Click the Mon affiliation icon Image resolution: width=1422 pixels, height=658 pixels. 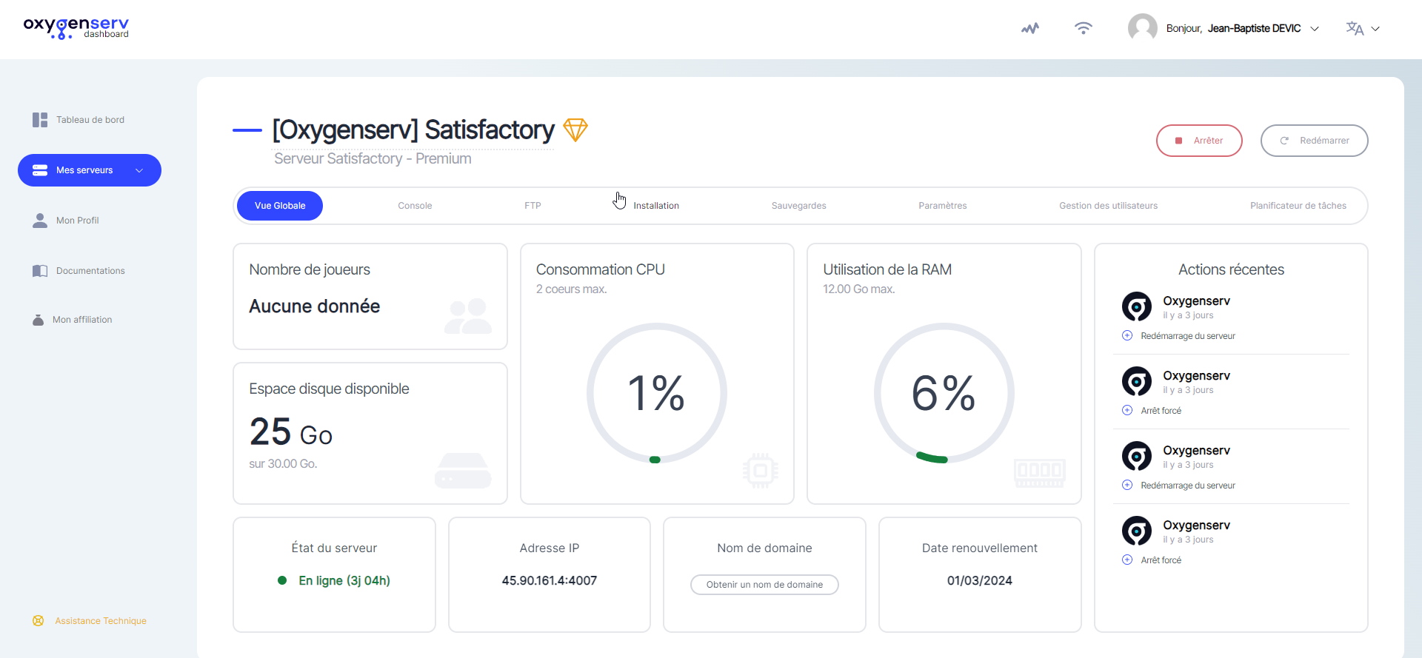38,320
